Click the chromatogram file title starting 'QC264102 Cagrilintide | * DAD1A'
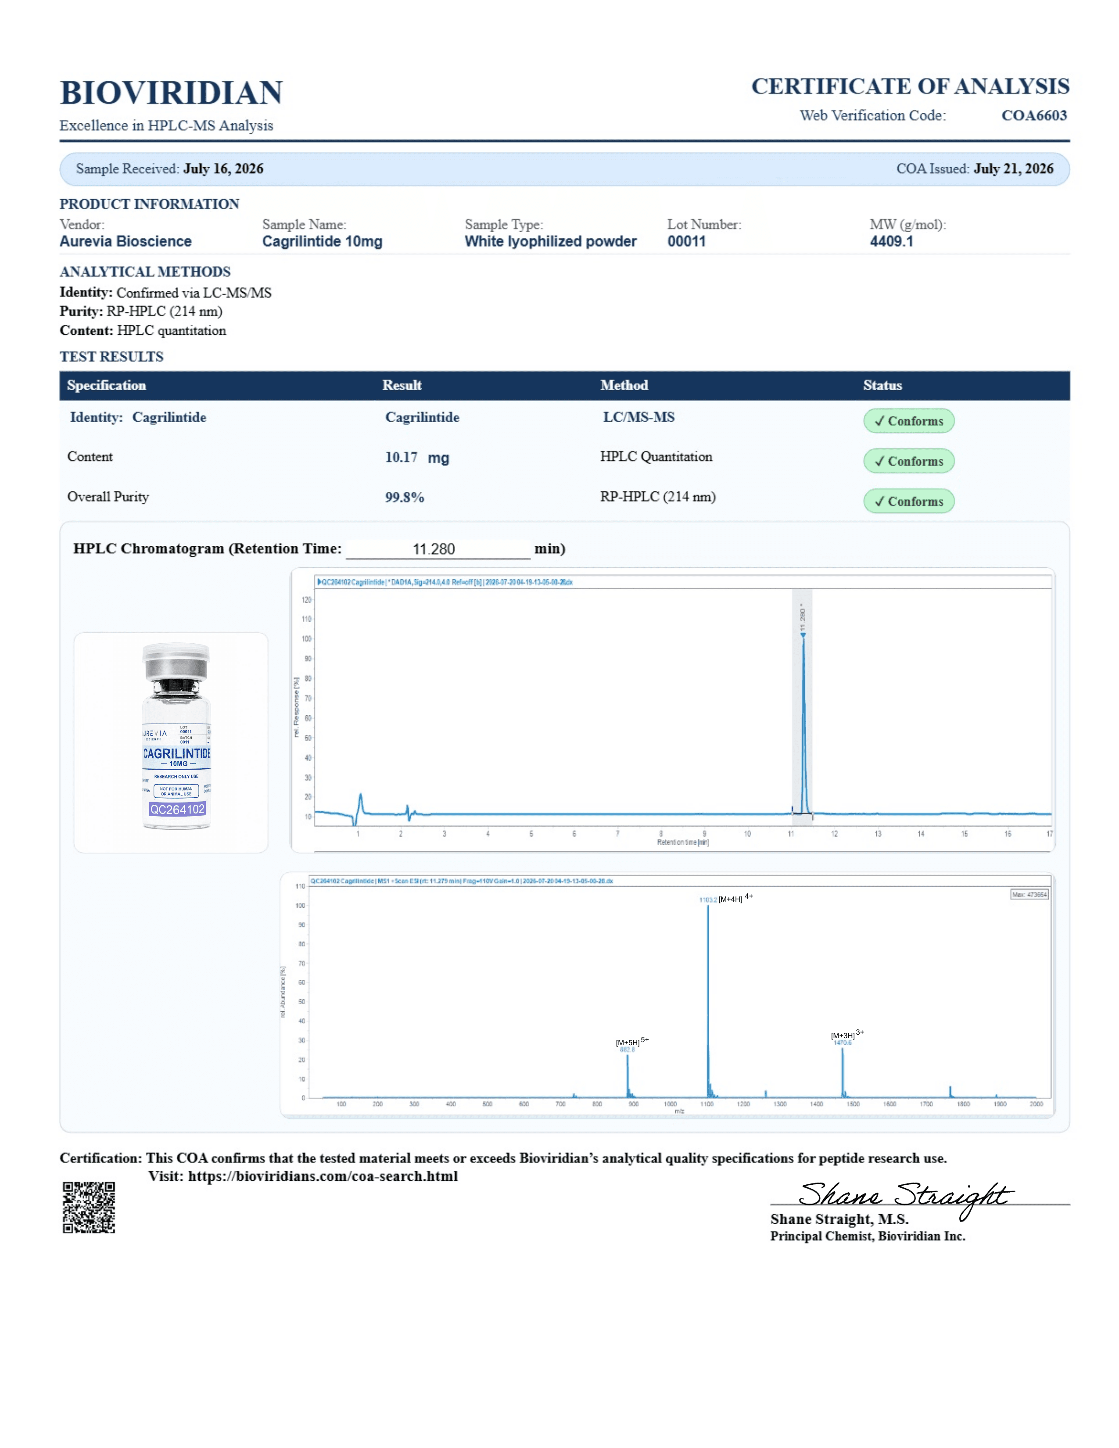This screenshot has height=1448, width=1119. point(445,582)
